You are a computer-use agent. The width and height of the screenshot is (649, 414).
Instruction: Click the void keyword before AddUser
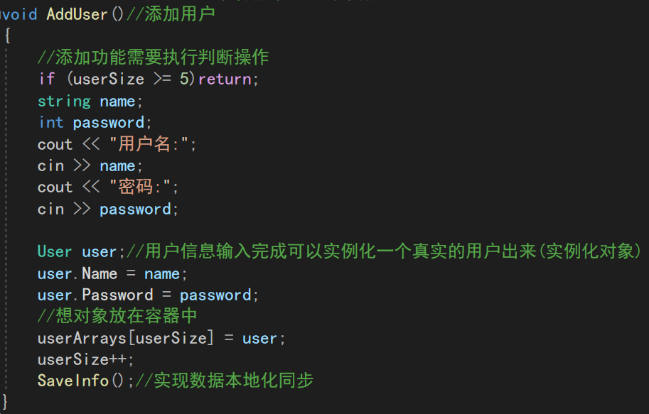pyautogui.click(x=19, y=14)
